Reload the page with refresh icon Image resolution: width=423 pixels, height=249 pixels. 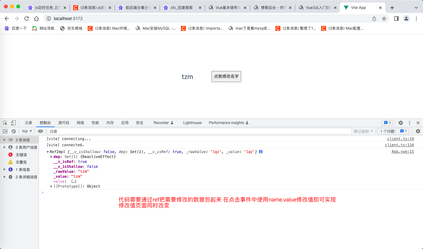click(x=27, y=19)
